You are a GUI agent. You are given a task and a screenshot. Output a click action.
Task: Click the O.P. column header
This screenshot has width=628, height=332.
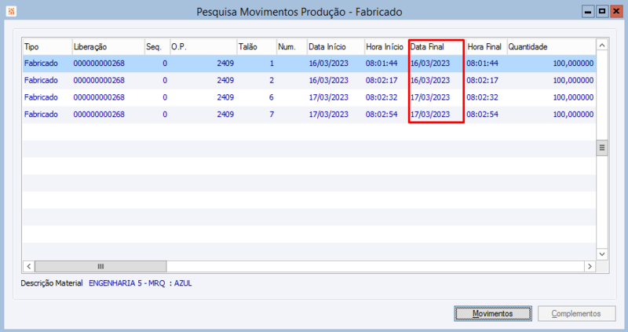(203, 47)
